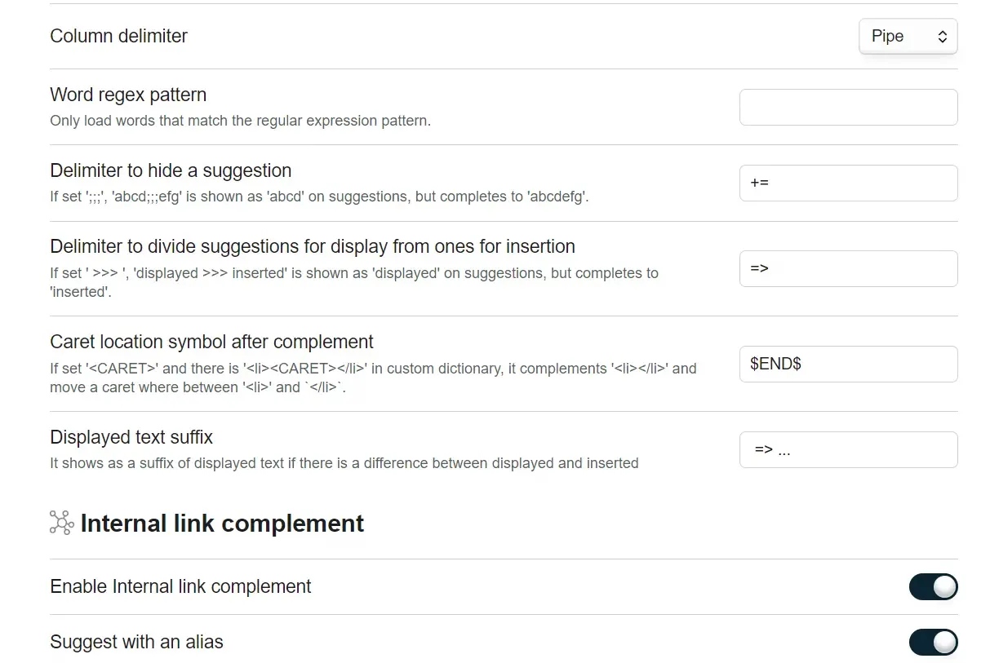Click the Word regex pattern setting name

coord(128,95)
